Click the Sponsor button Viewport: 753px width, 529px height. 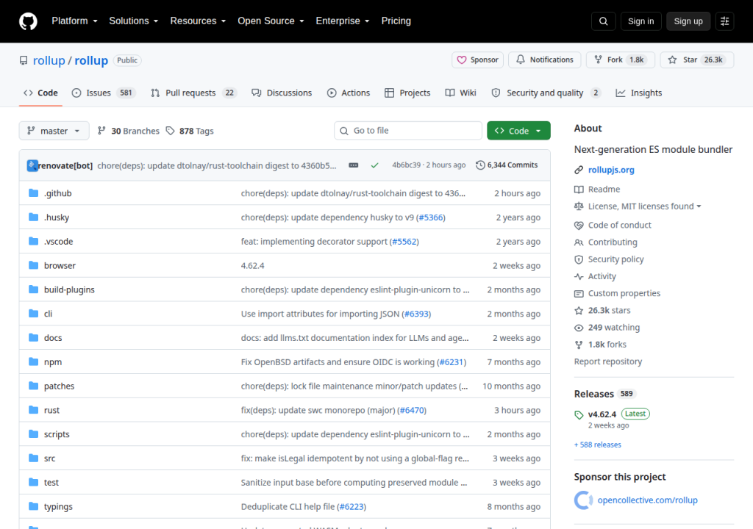[477, 60]
